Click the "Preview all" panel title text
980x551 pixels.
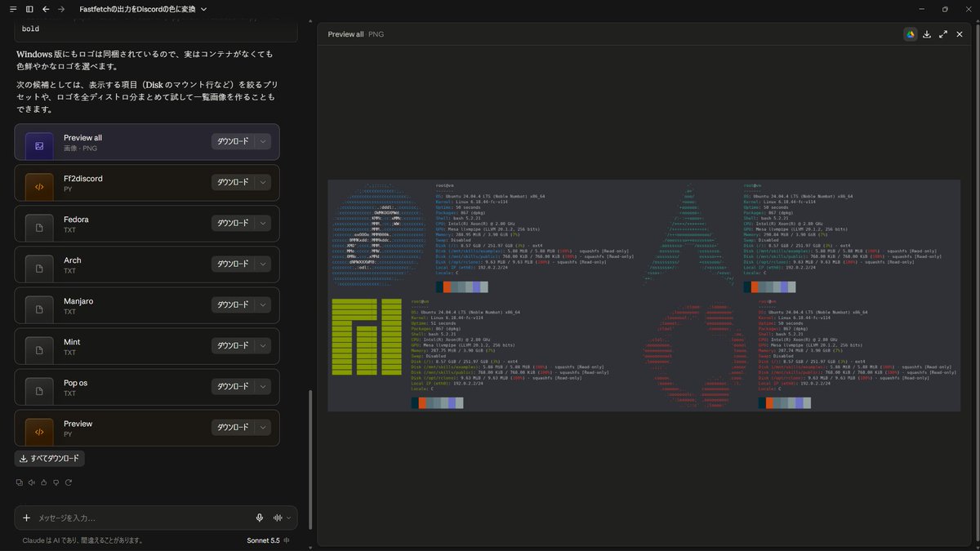(x=345, y=34)
